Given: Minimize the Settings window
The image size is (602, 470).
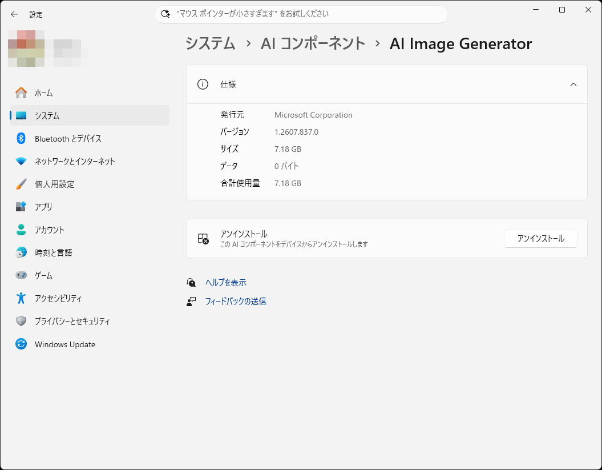Looking at the screenshot, I should (536, 10).
